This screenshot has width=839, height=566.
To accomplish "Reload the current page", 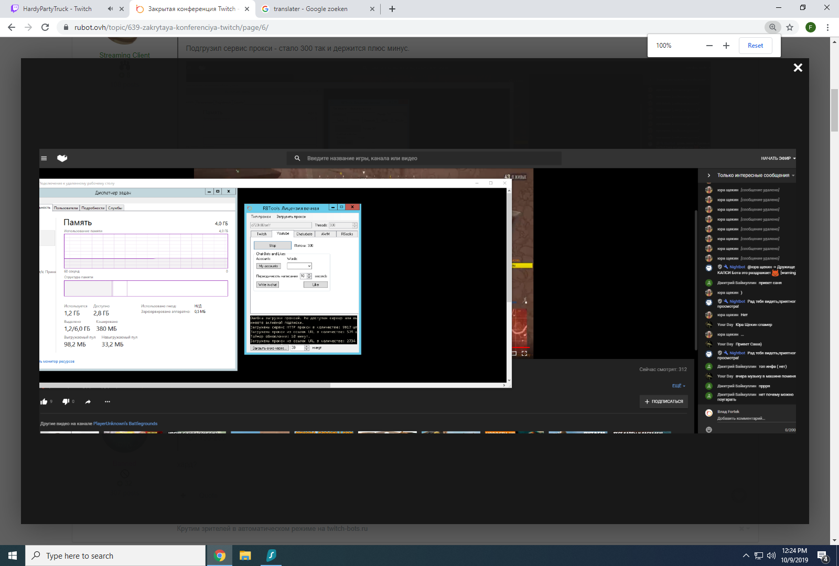I will click(x=45, y=27).
